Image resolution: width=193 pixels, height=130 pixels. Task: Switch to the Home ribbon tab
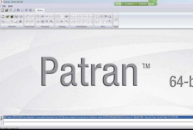coord(40,11)
